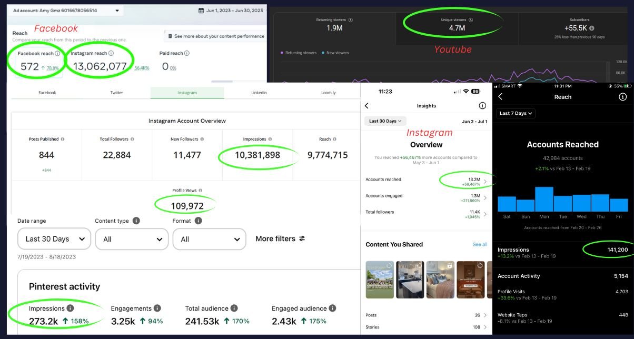The height and width of the screenshot is (339, 634).
Task: Click See more about your content performance
Action: coord(215,36)
